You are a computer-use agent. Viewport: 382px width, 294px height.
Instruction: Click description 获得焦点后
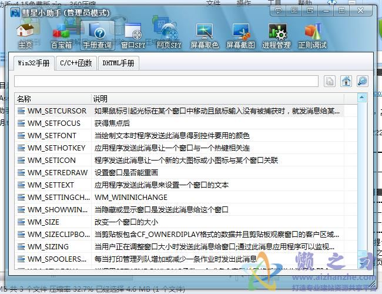click(112, 123)
